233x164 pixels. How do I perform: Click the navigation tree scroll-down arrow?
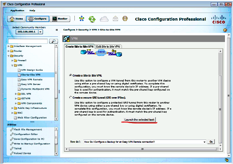56,119
